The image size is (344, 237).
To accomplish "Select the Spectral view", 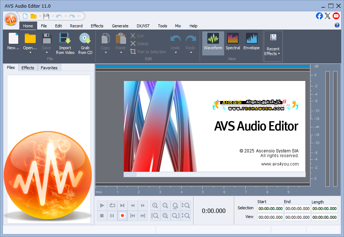I will click(233, 42).
